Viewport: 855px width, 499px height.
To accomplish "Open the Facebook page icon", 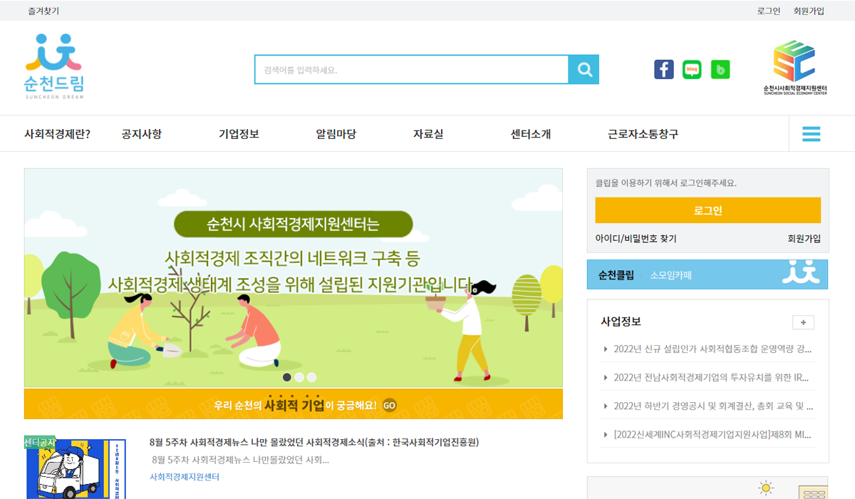I will pos(663,69).
